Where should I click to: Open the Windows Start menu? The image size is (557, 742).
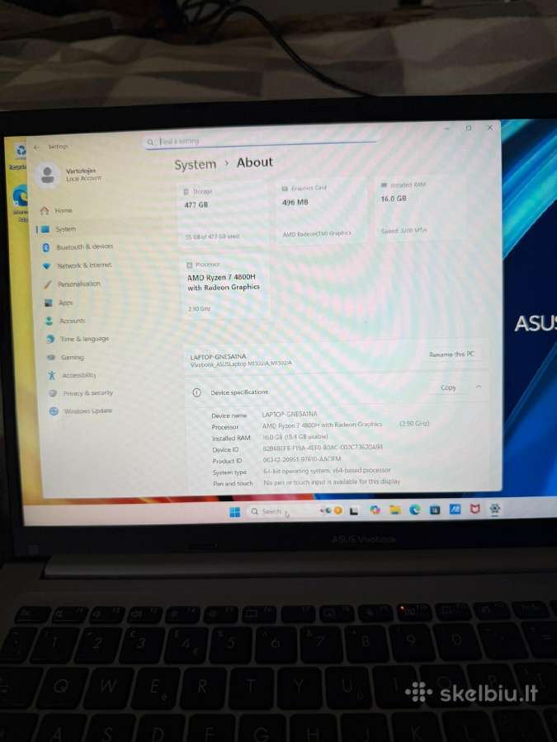click(x=235, y=512)
